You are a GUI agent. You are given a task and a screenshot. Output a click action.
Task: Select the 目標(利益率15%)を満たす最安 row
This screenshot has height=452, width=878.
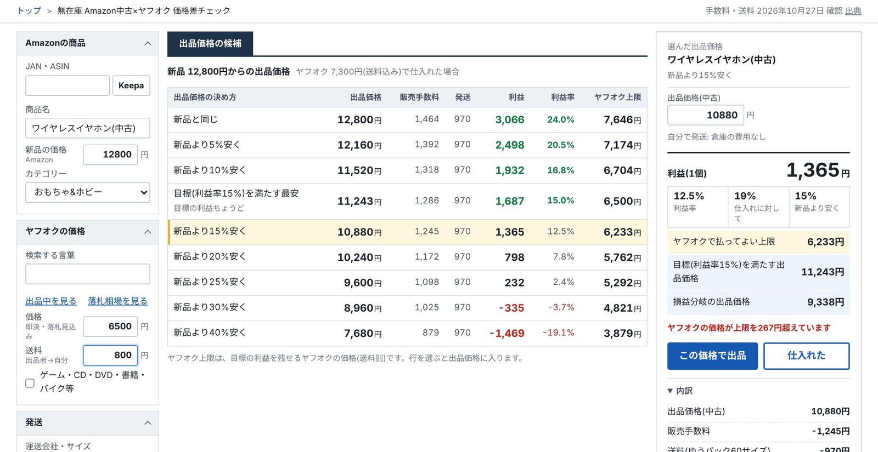click(x=407, y=201)
